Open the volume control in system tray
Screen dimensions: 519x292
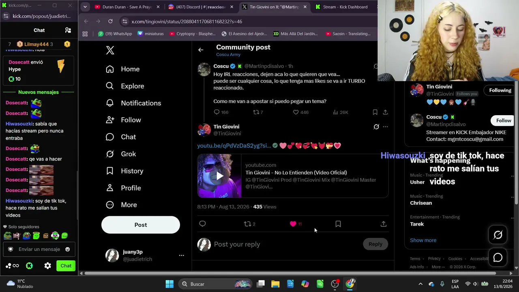point(475,284)
